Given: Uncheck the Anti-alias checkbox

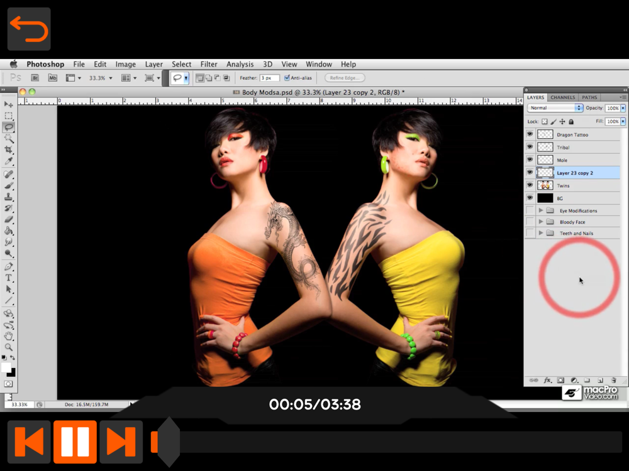Looking at the screenshot, I should click(x=287, y=78).
